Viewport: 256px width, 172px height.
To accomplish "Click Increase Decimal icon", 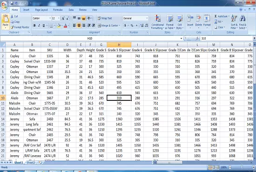I will 141,26.
